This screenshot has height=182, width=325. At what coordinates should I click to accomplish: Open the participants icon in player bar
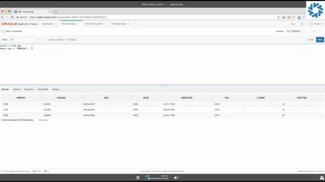tap(321, 177)
